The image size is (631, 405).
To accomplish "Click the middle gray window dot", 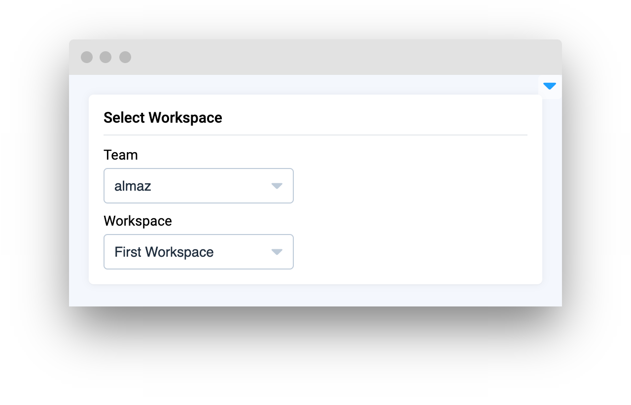I will pos(105,57).
